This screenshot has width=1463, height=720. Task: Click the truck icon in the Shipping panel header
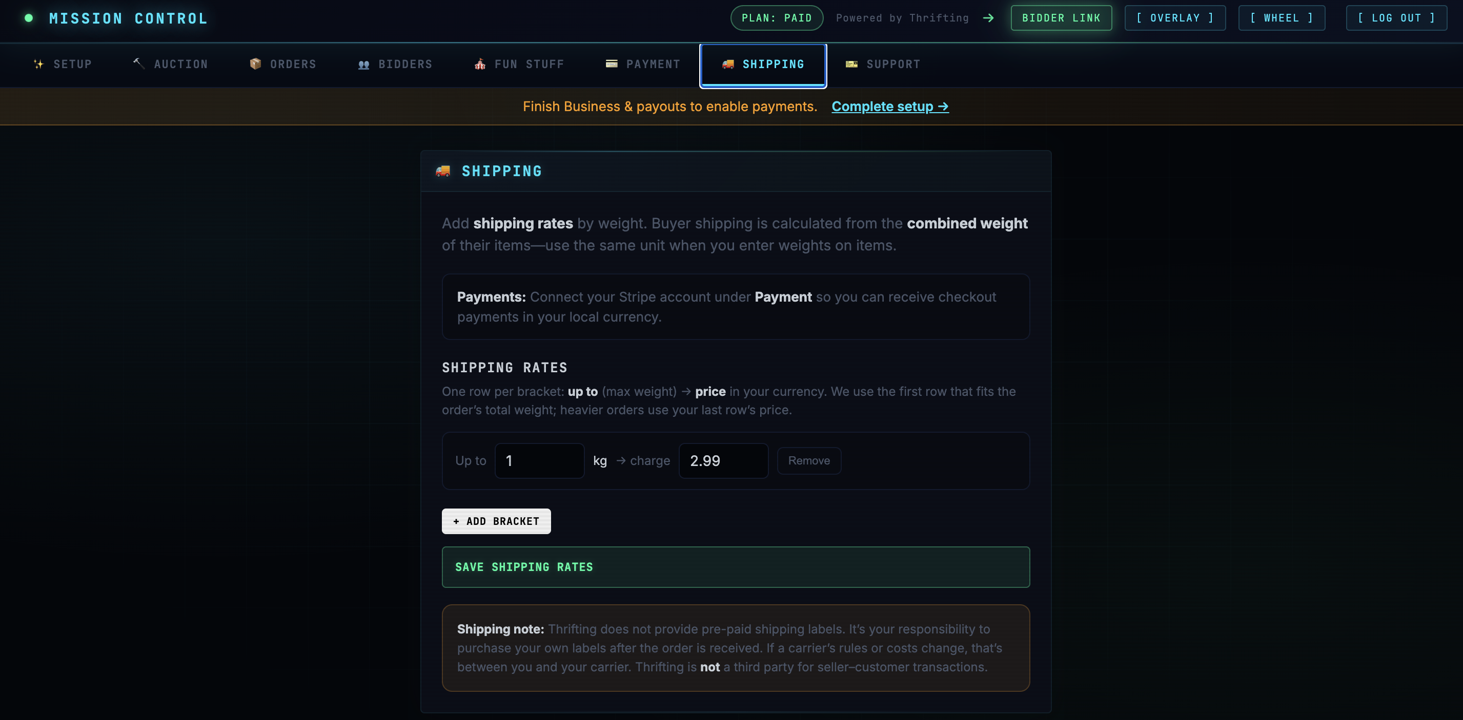coord(443,171)
